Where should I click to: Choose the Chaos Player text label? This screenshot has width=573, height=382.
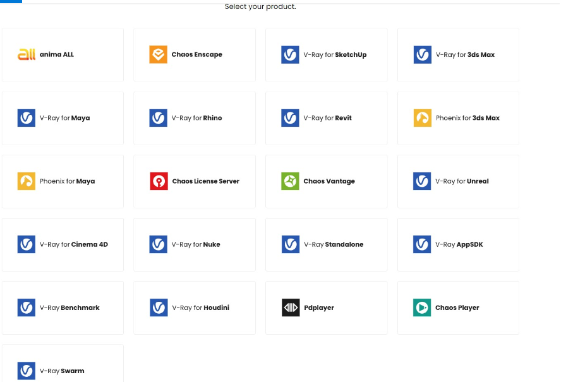click(x=457, y=308)
